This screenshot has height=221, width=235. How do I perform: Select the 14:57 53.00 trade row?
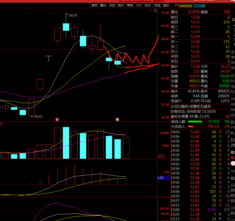[x=200, y=205]
